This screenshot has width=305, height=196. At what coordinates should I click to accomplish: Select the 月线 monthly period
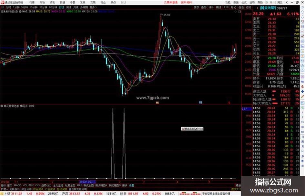76,7
